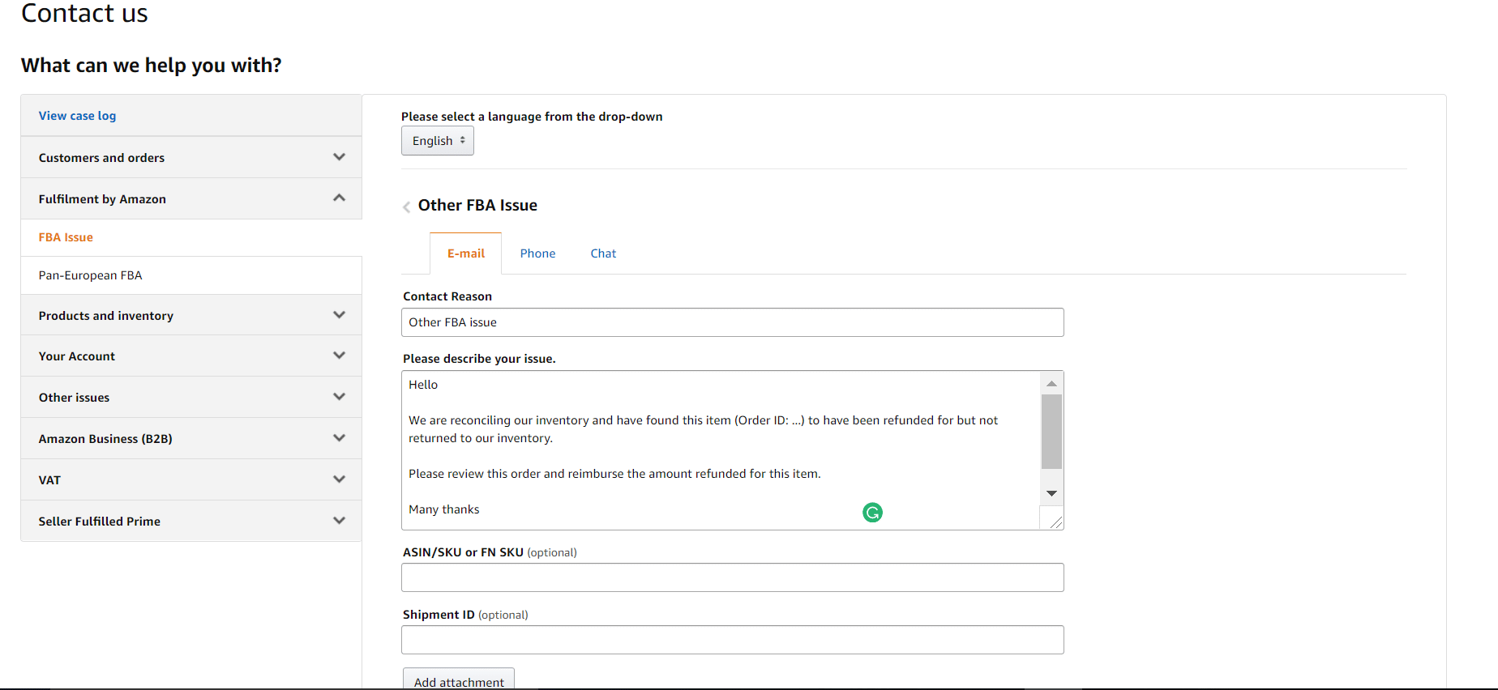
Task: Expand the Products and inventory section
Action: [x=339, y=315]
